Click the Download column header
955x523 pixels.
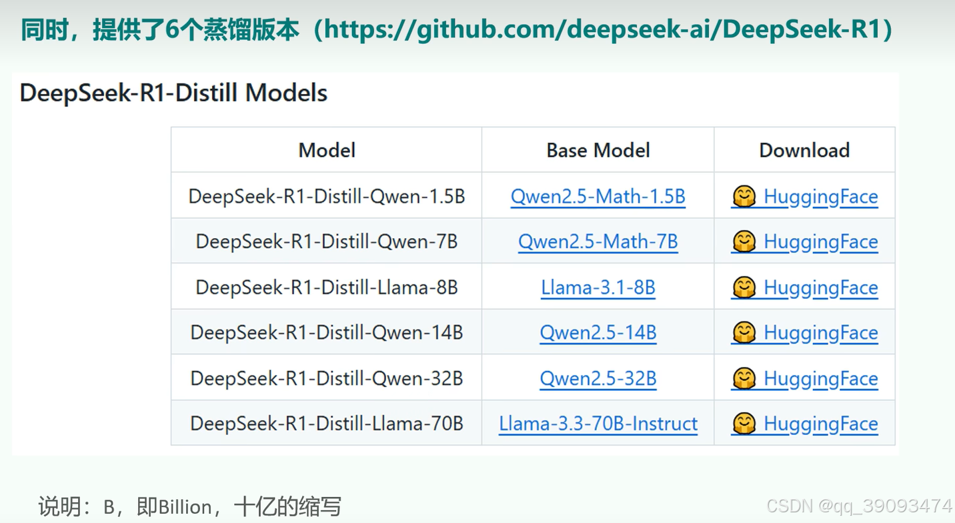coord(804,150)
